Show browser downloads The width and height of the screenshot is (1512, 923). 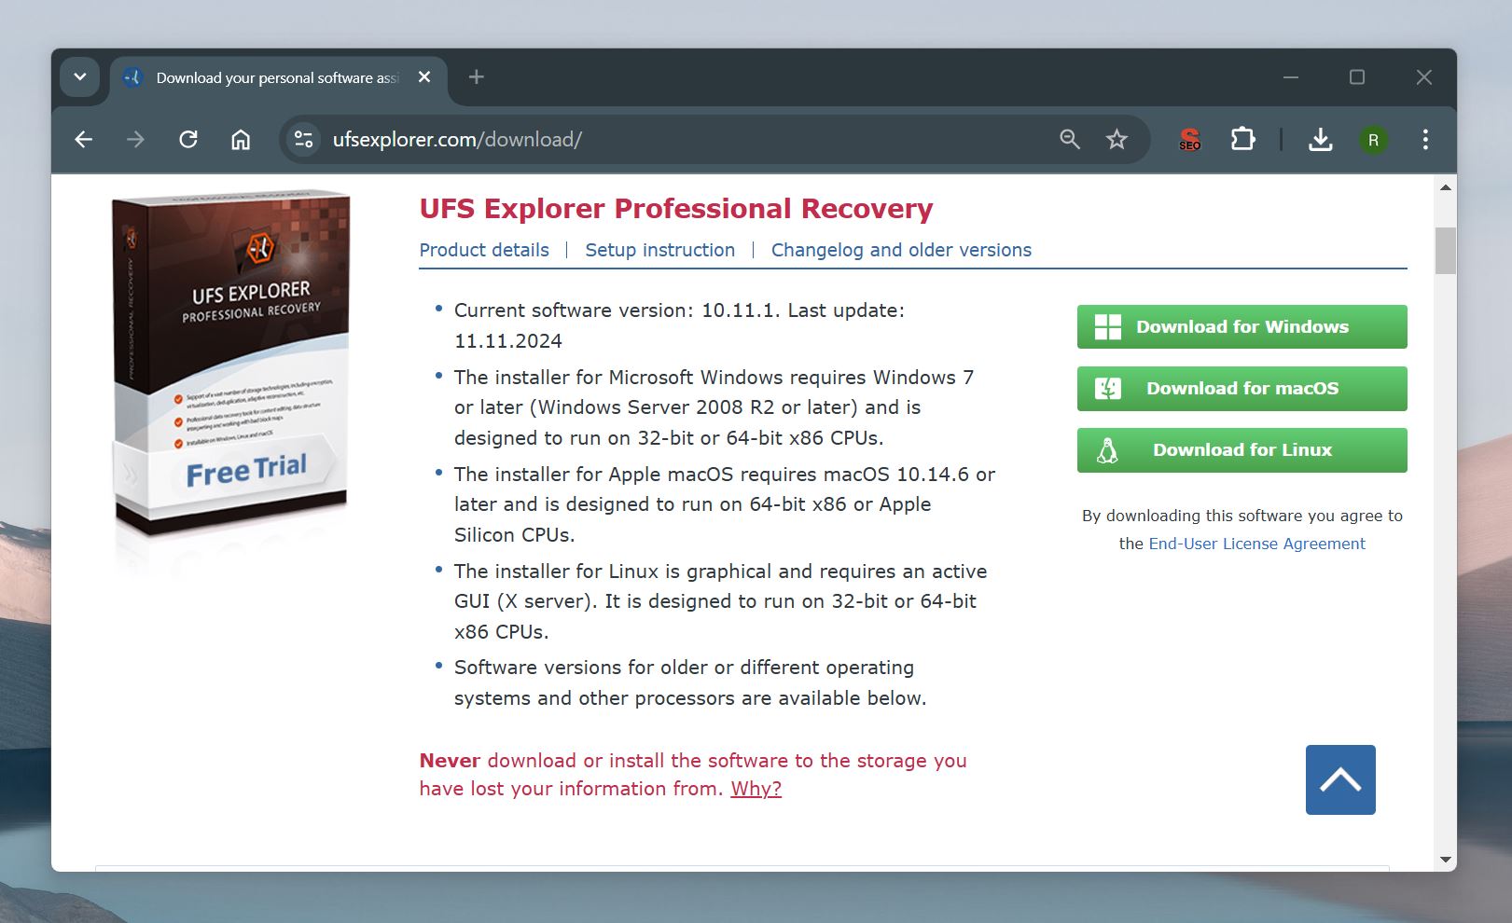(x=1320, y=140)
